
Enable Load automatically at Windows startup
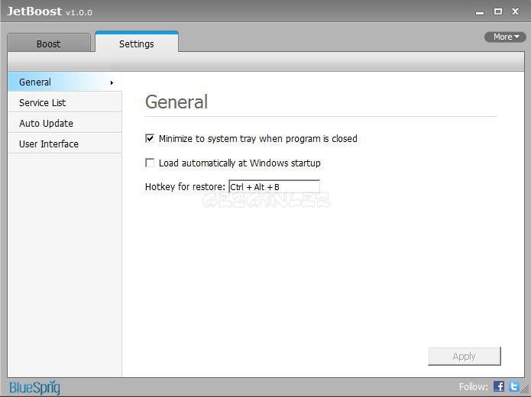[x=151, y=163]
